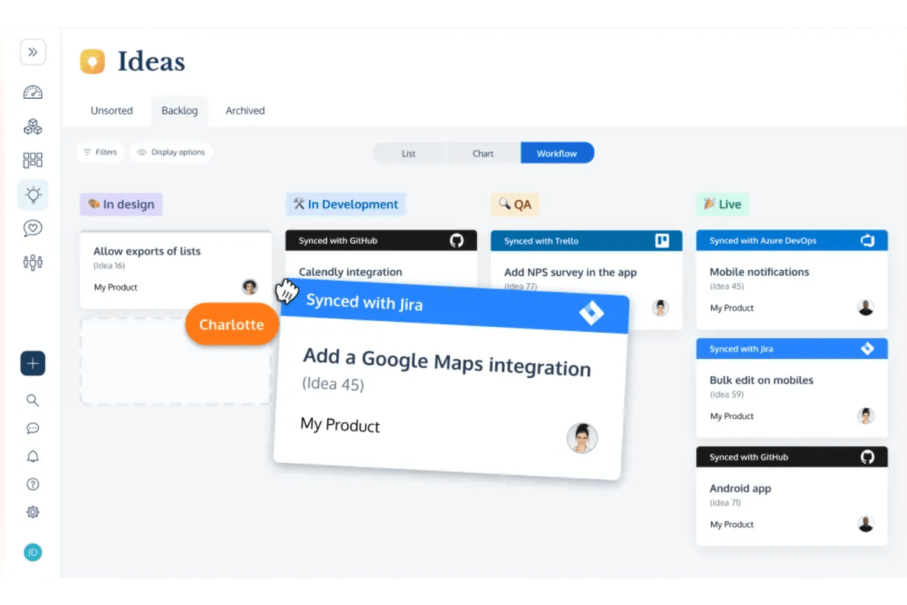
Task: Open the grid boards icon in sidebar
Action: point(33,161)
